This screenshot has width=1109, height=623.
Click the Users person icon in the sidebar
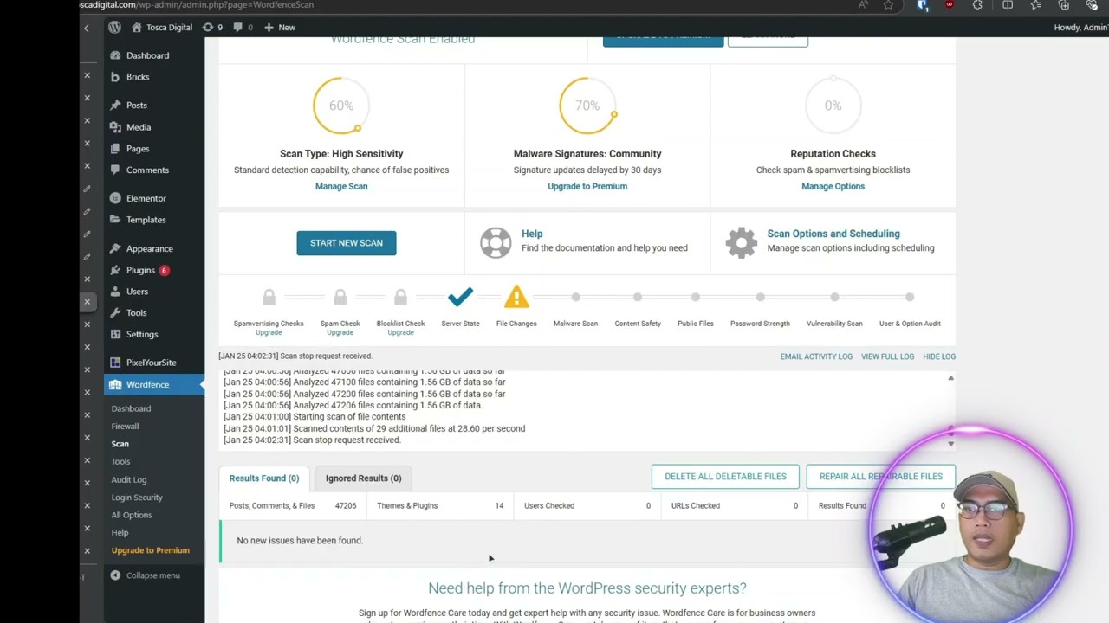(x=115, y=292)
